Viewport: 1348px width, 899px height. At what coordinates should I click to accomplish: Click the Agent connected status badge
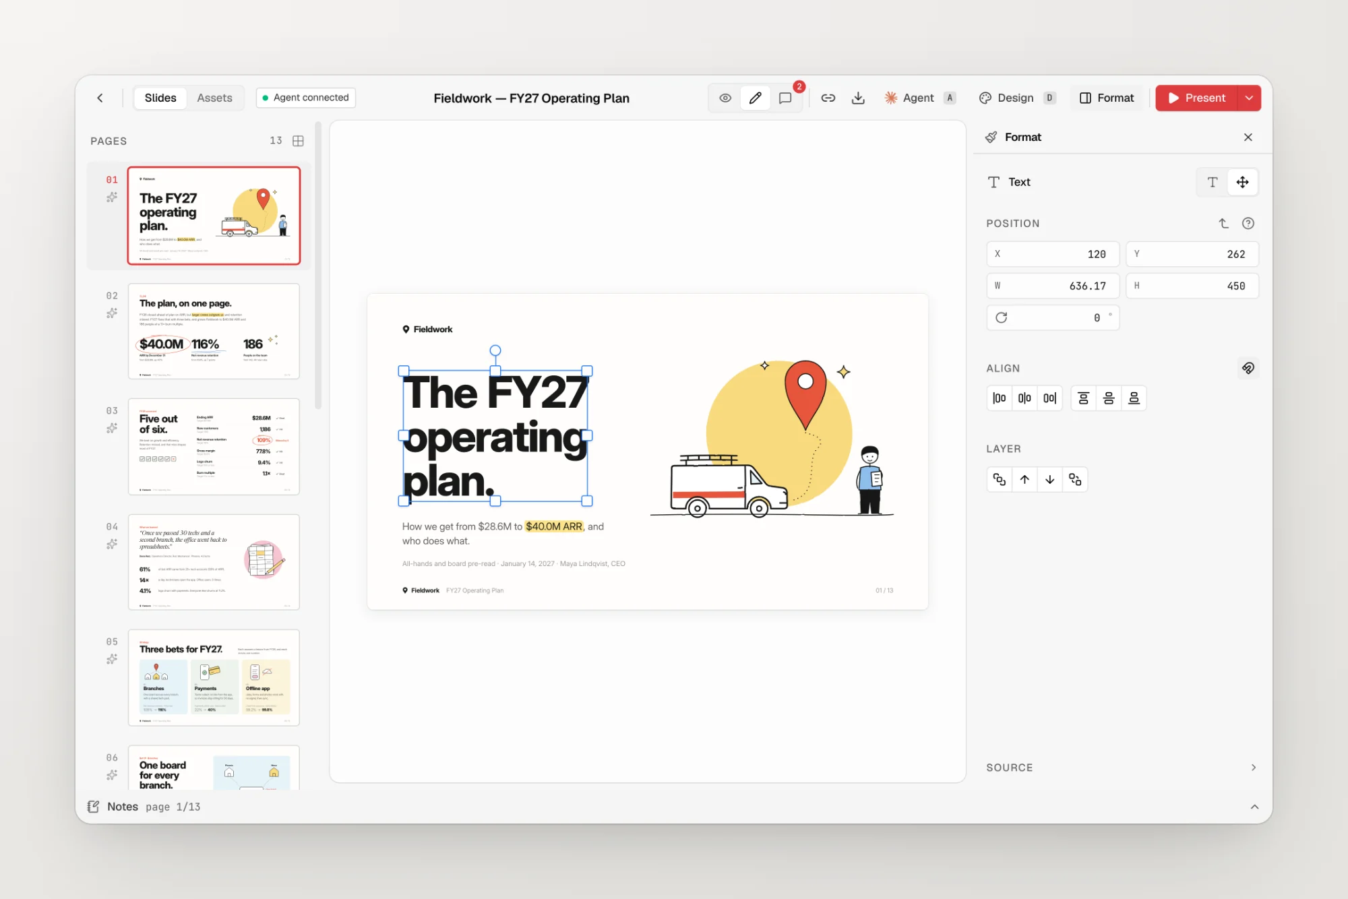pos(306,98)
